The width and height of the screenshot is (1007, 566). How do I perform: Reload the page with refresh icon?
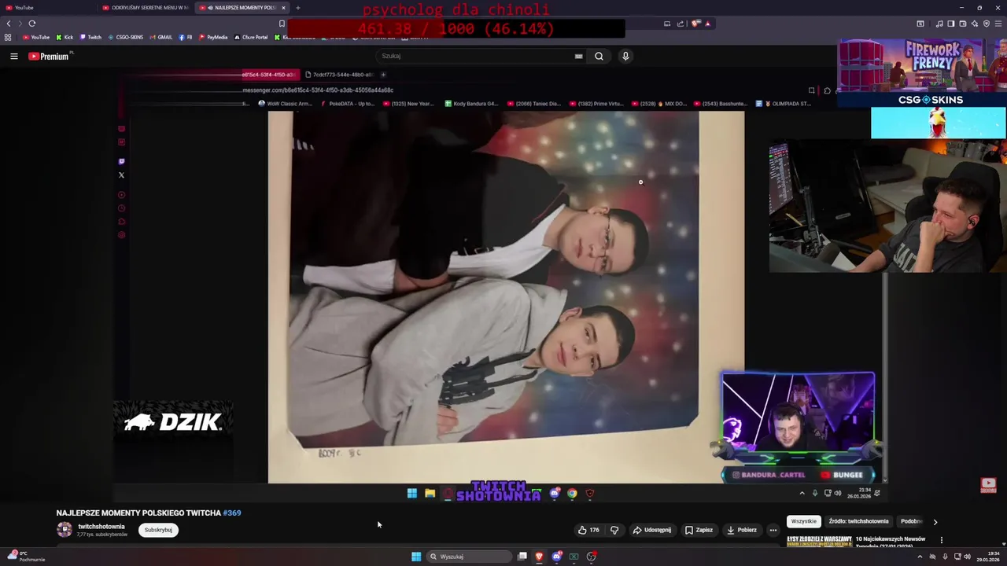32,24
